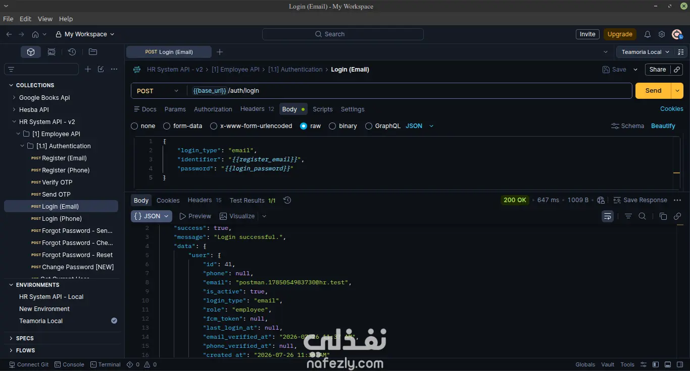690x371 pixels.
Task: Click the response link icon
Action: [677, 216]
